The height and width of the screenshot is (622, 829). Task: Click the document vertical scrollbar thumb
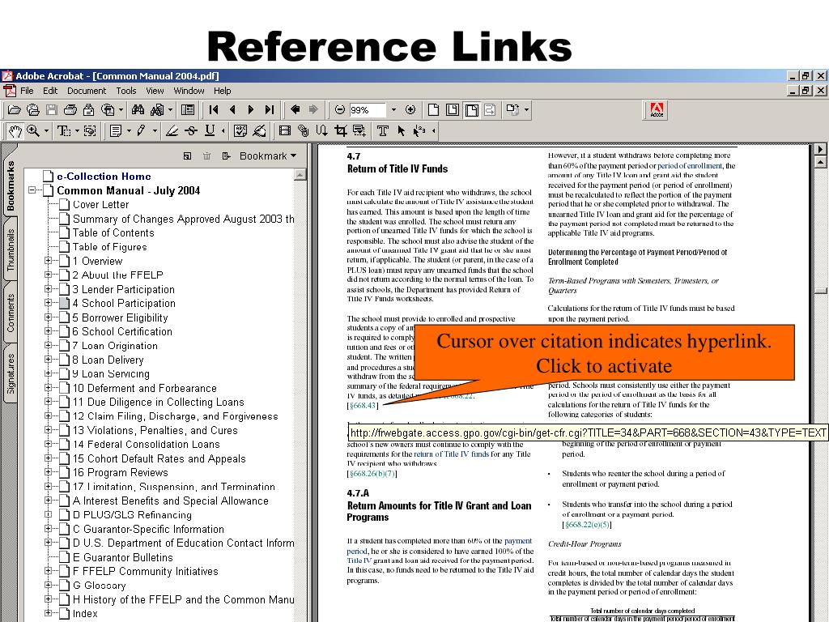point(820,291)
